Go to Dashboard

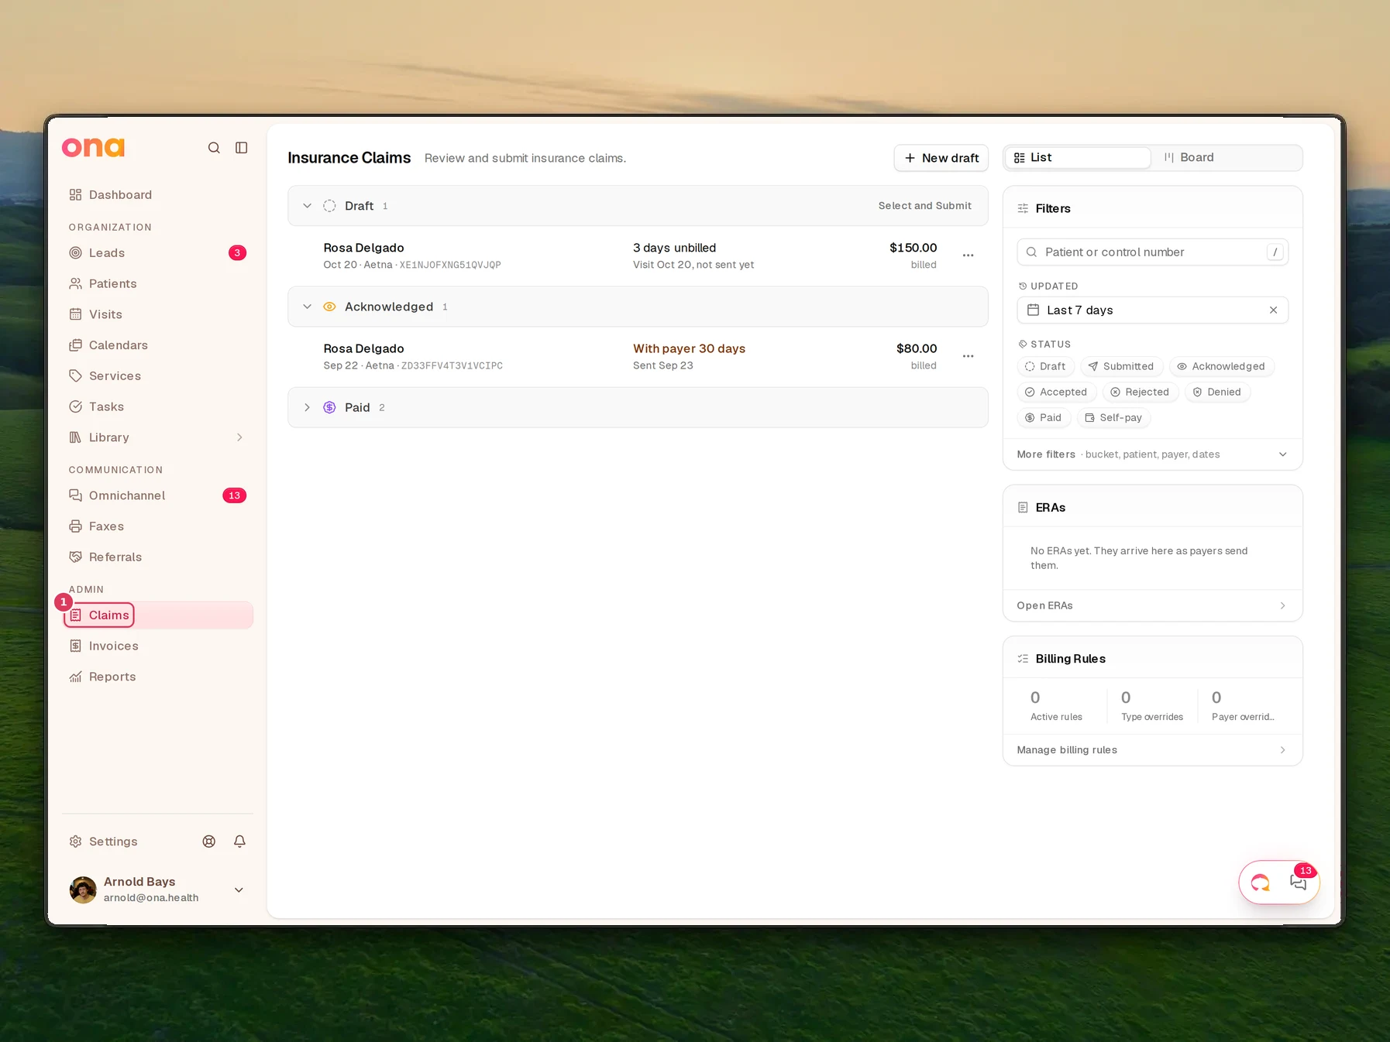157,195
